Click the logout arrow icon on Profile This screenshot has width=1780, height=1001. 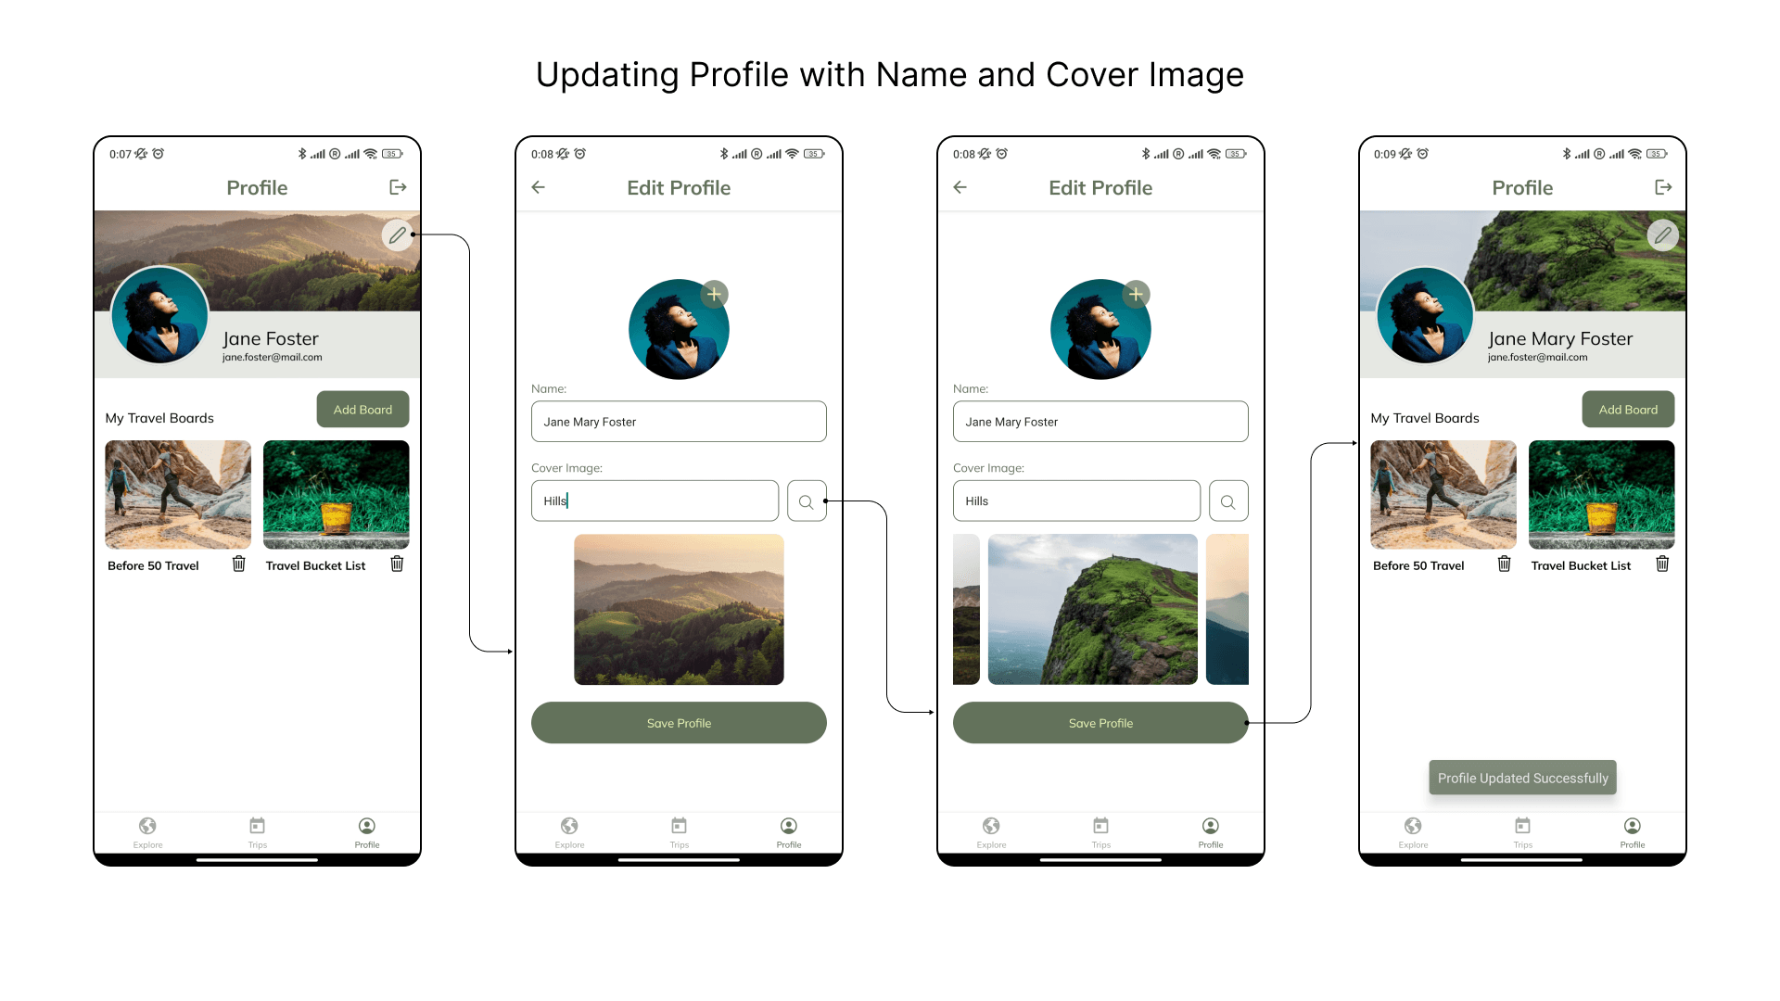tap(398, 187)
